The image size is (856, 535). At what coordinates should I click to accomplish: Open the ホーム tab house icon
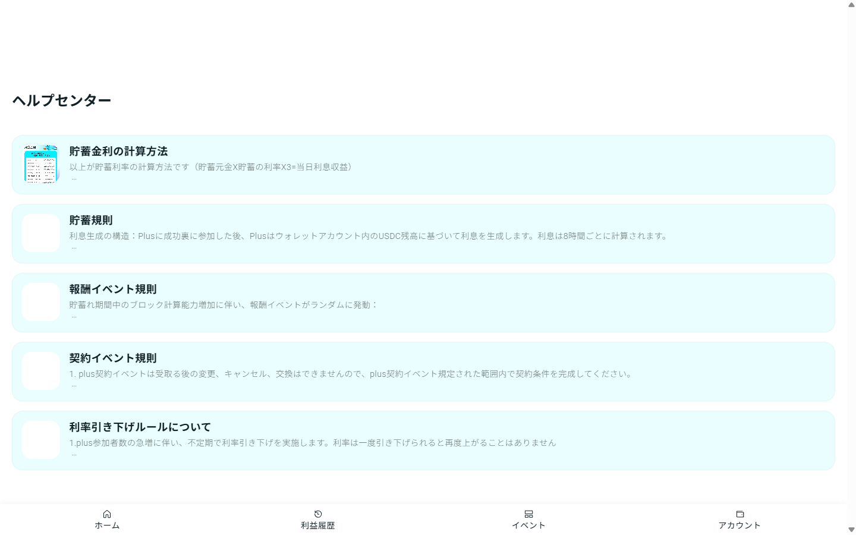click(107, 514)
